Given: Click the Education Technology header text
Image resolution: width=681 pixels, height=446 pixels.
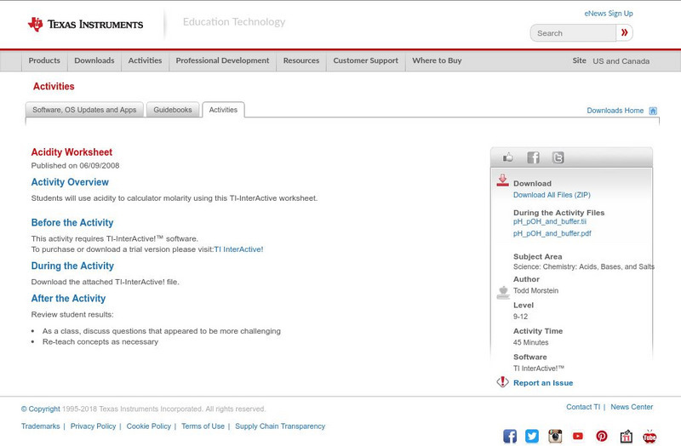Looking at the screenshot, I should click(x=233, y=22).
